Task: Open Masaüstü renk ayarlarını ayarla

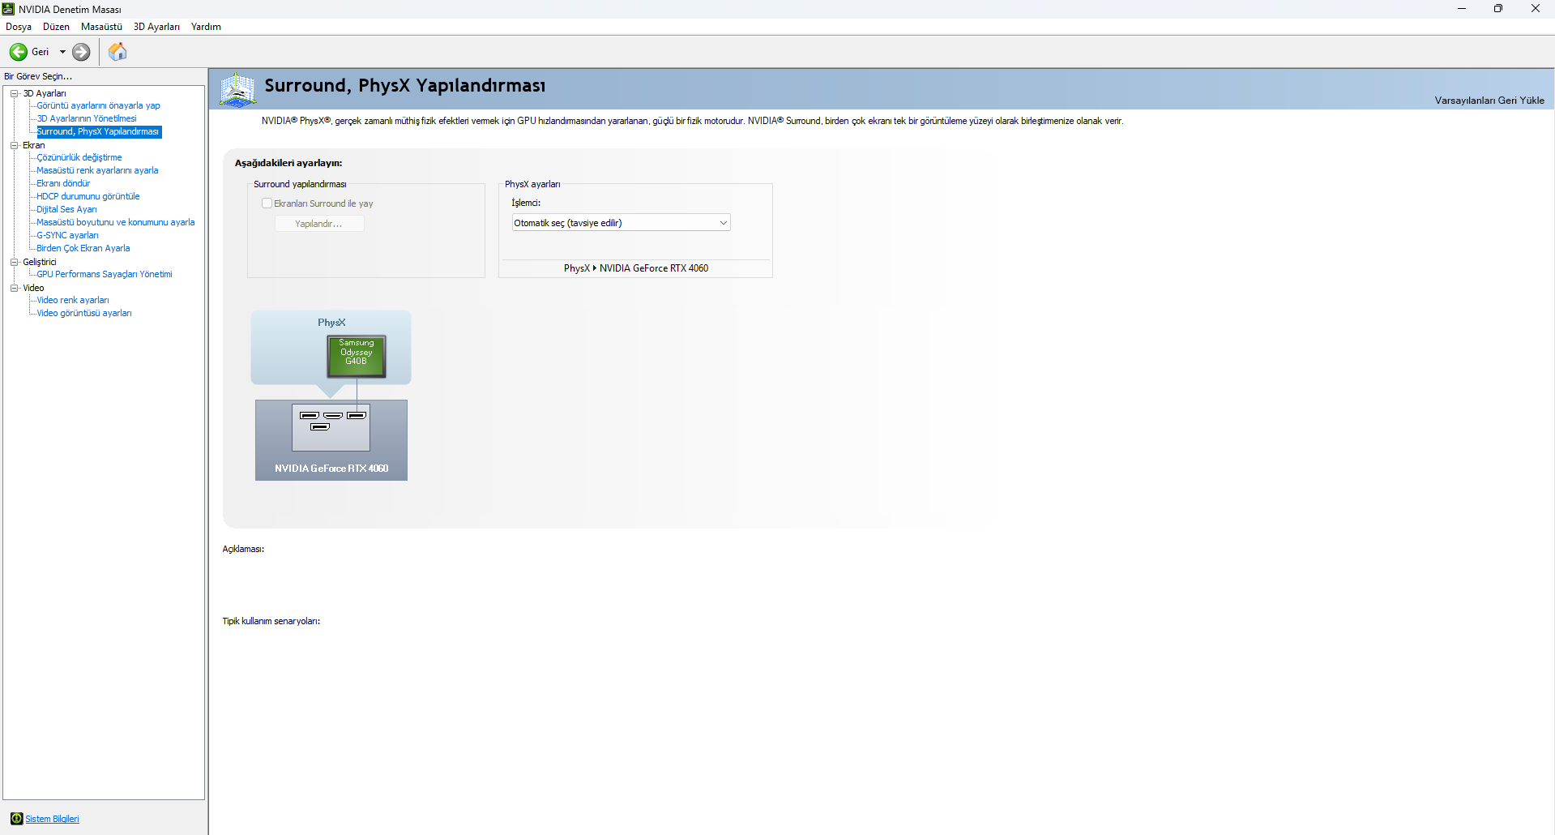Action: click(97, 170)
